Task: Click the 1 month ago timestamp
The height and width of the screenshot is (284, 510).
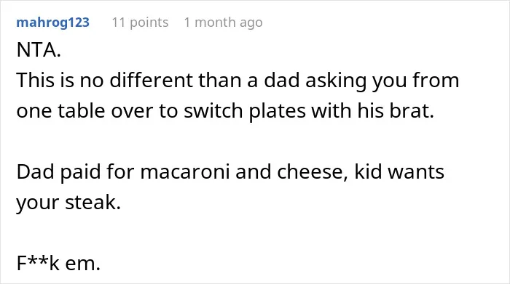Action: 223,23
